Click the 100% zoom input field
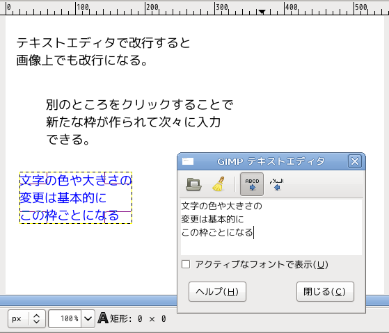Viewport: 389px width, 333px height. (x=65, y=318)
